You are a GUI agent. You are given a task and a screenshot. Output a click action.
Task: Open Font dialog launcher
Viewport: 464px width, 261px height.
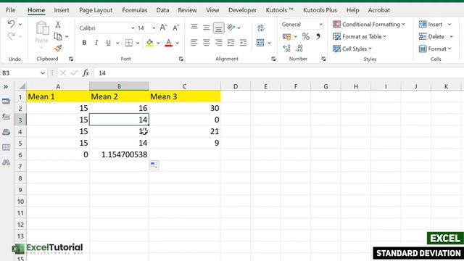click(x=181, y=59)
